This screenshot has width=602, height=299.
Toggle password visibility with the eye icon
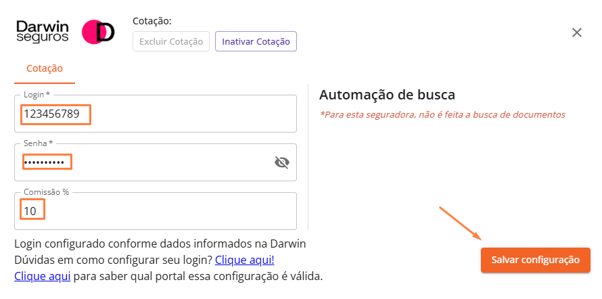(281, 162)
